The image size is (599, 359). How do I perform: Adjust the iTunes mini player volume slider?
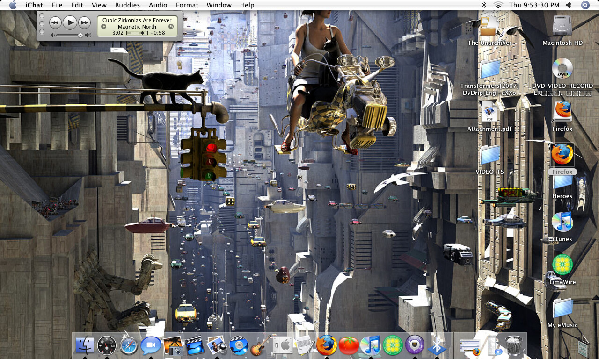[69, 35]
